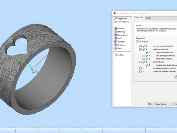Toggle inverted normals detected checkbox
177x133 pixels.
[x=140, y=46]
